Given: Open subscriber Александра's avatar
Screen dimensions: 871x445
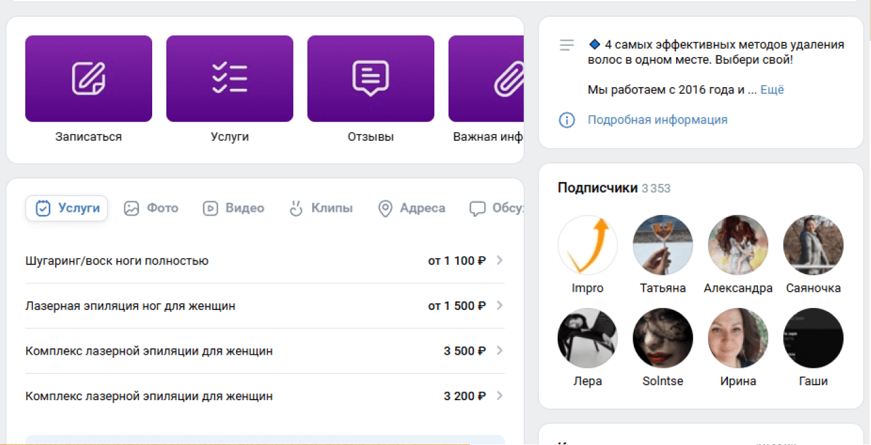Looking at the screenshot, I should tap(738, 246).
